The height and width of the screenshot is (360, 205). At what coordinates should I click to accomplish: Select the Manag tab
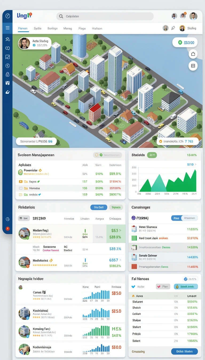point(68,28)
